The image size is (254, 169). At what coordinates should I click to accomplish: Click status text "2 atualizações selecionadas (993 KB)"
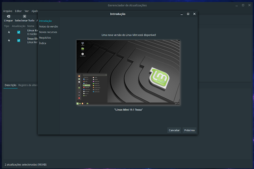click(25, 165)
